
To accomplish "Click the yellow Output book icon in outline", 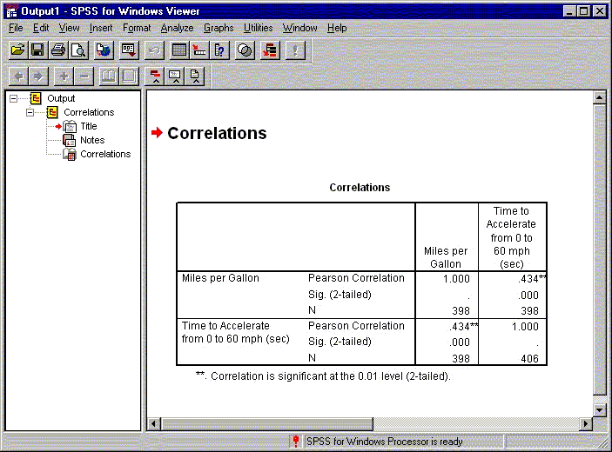I will (x=36, y=98).
